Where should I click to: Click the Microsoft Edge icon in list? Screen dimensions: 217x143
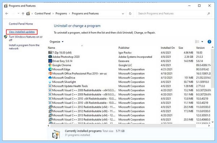[x=50, y=69]
